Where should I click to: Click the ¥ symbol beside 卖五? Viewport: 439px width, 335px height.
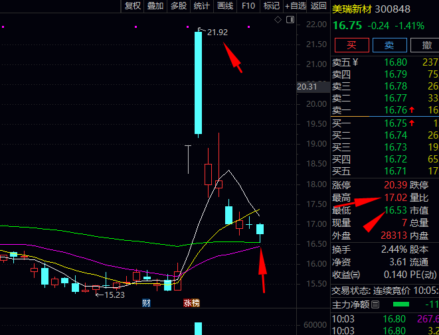click(x=355, y=62)
